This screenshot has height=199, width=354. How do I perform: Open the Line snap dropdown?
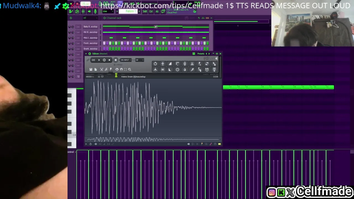(108, 11)
